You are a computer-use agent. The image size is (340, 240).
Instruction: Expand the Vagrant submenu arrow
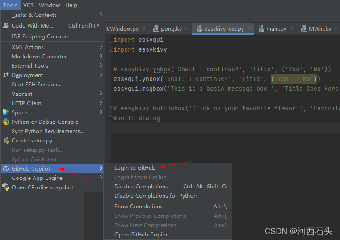click(101, 94)
